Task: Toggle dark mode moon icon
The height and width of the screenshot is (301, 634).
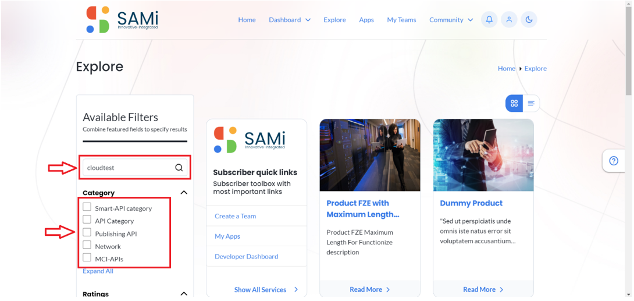Action: (x=529, y=19)
